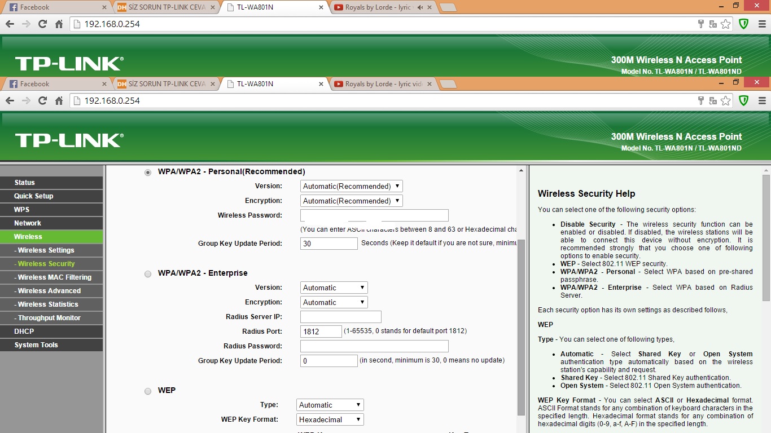This screenshot has width=771, height=433.
Task: Click the home icon in the upper browser toolbar
Action: click(59, 24)
